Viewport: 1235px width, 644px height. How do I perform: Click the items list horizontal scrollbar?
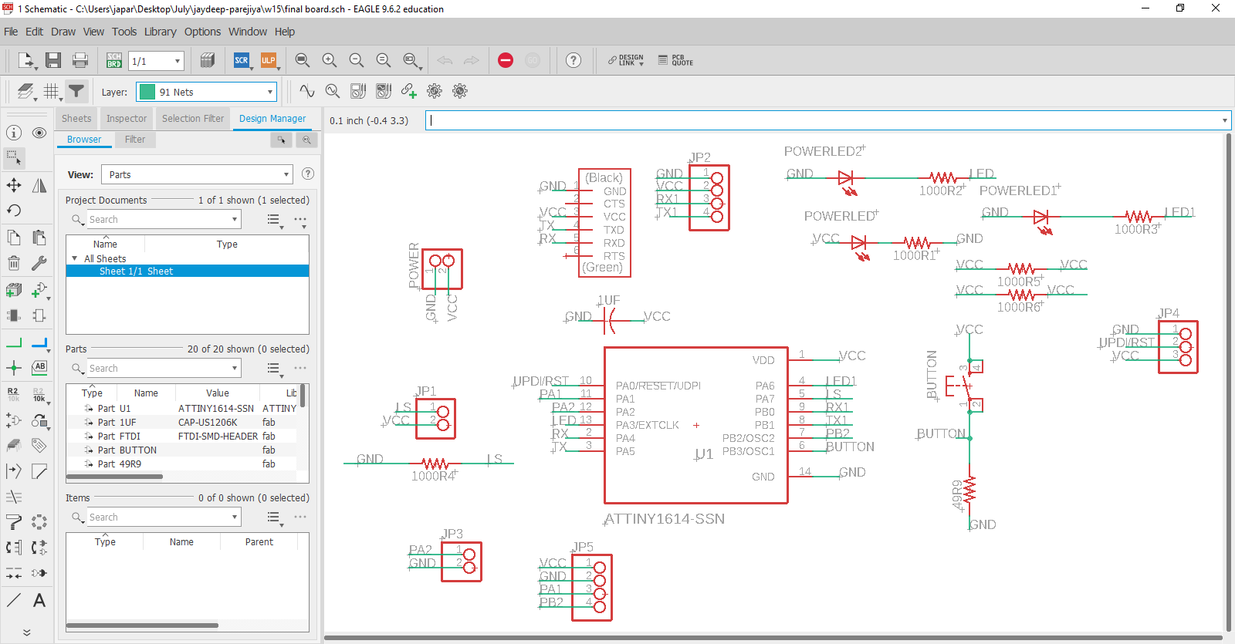[142, 625]
